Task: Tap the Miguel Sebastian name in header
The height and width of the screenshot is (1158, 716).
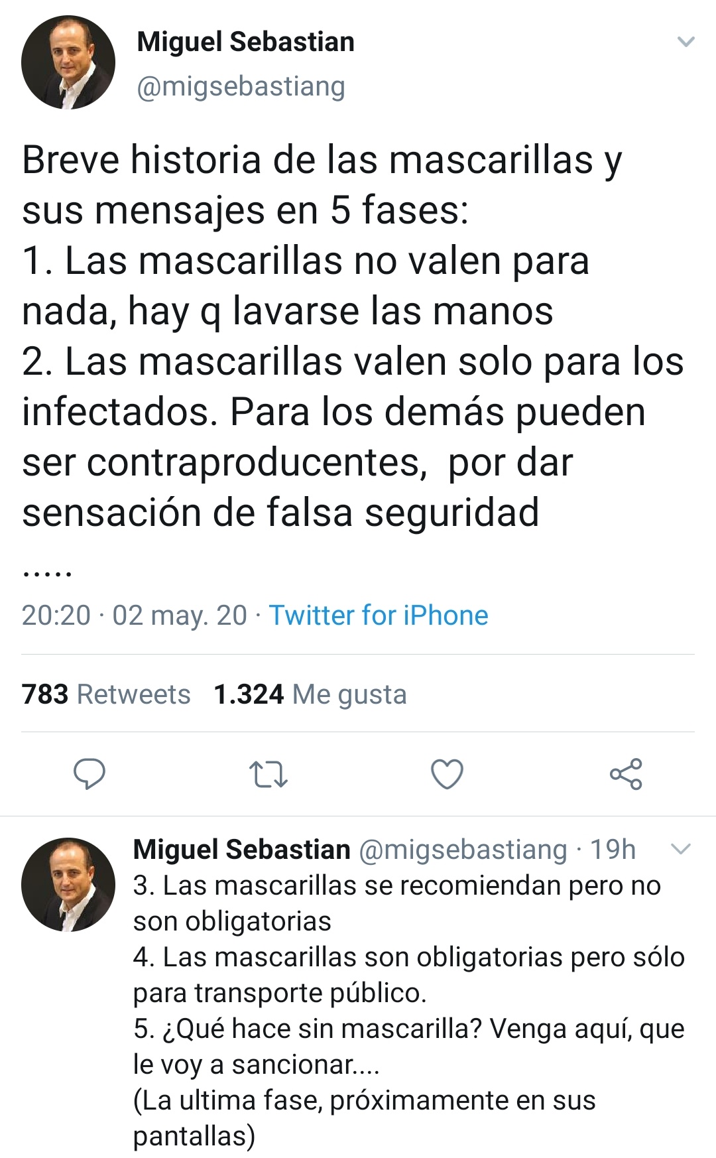Action: click(x=245, y=42)
